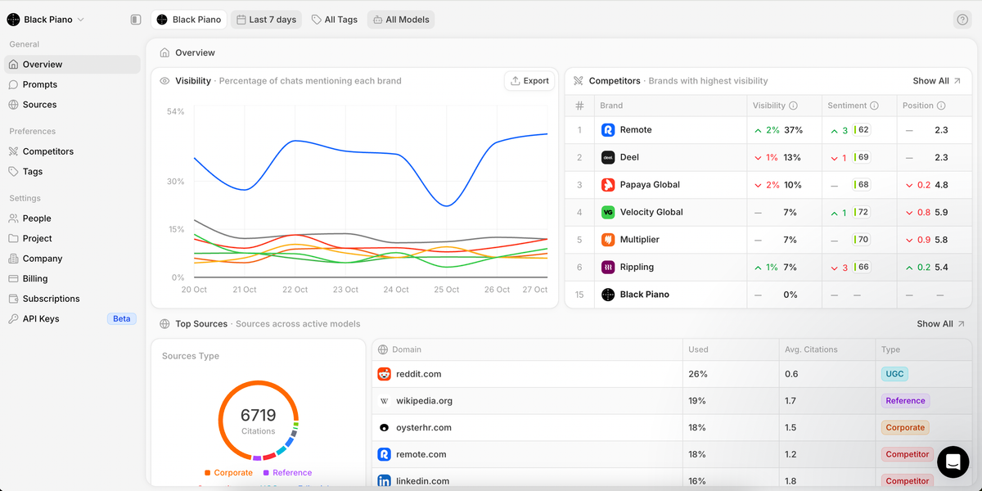This screenshot has width=982, height=491.
Task: Open the All Models filter
Action: (x=401, y=20)
